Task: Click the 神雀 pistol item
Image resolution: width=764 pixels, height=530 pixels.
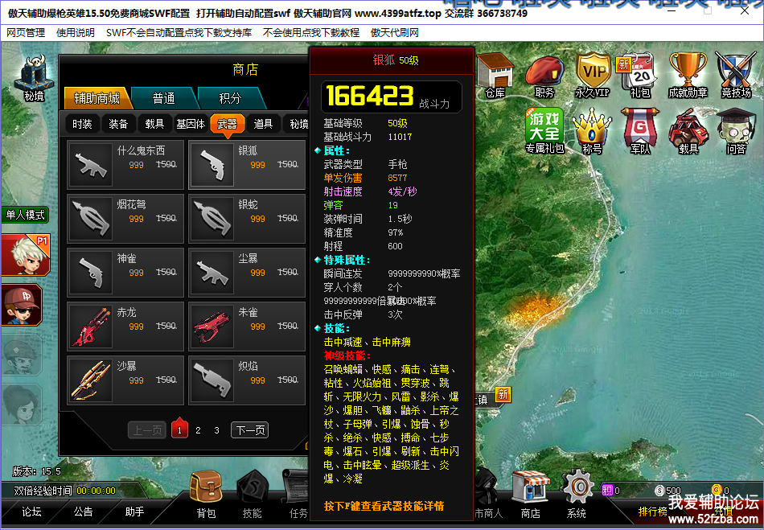Action: 125,272
